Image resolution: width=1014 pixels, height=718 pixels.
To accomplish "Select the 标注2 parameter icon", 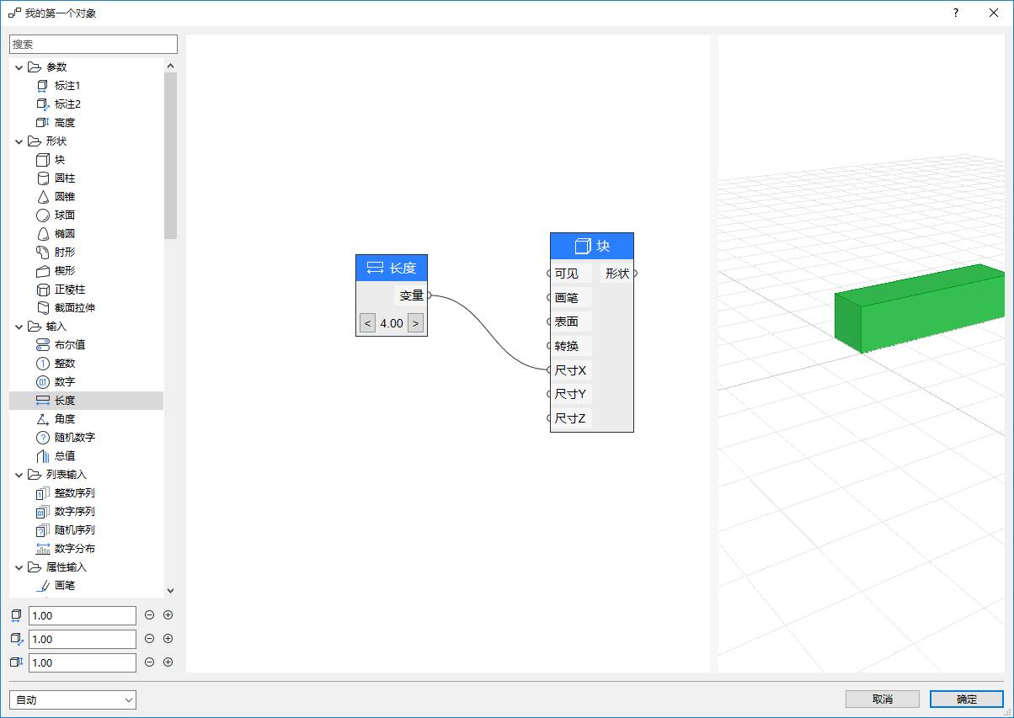I will tap(43, 104).
